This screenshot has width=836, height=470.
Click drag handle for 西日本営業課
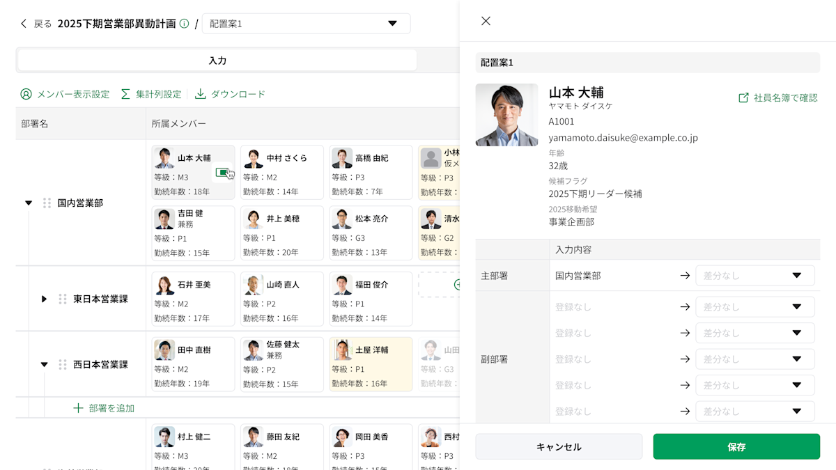[x=62, y=364]
